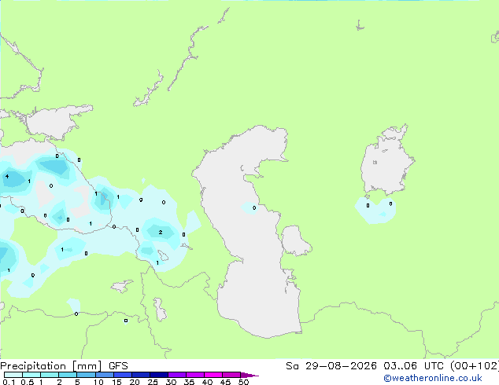
Task: Click the '2' precipitation value on the map
Action: click(x=161, y=233)
